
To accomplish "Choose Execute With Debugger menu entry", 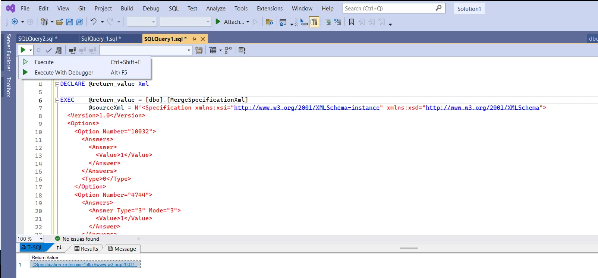I will [x=85, y=73].
